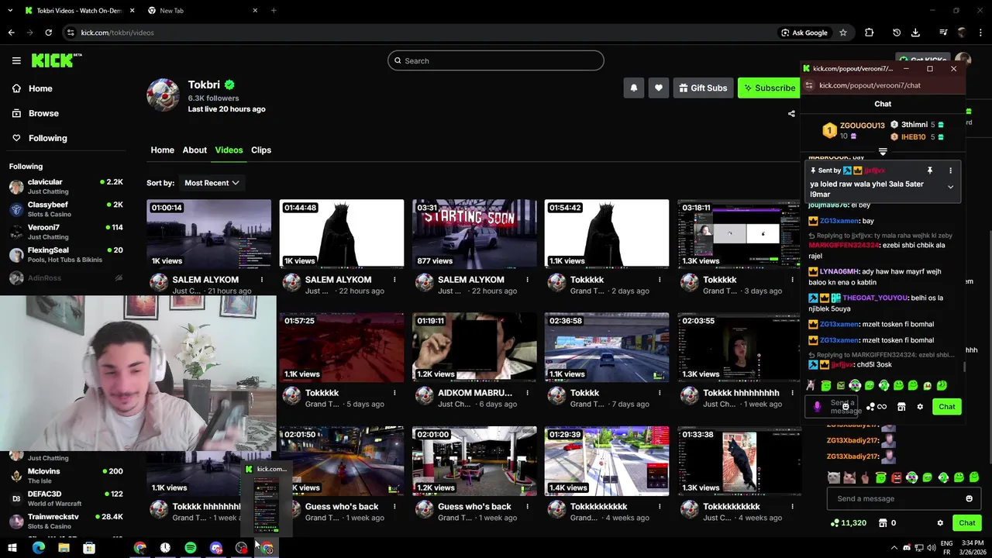The height and width of the screenshot is (558, 992).
Task: Expand the pinned chat message chevron
Action: point(950,187)
